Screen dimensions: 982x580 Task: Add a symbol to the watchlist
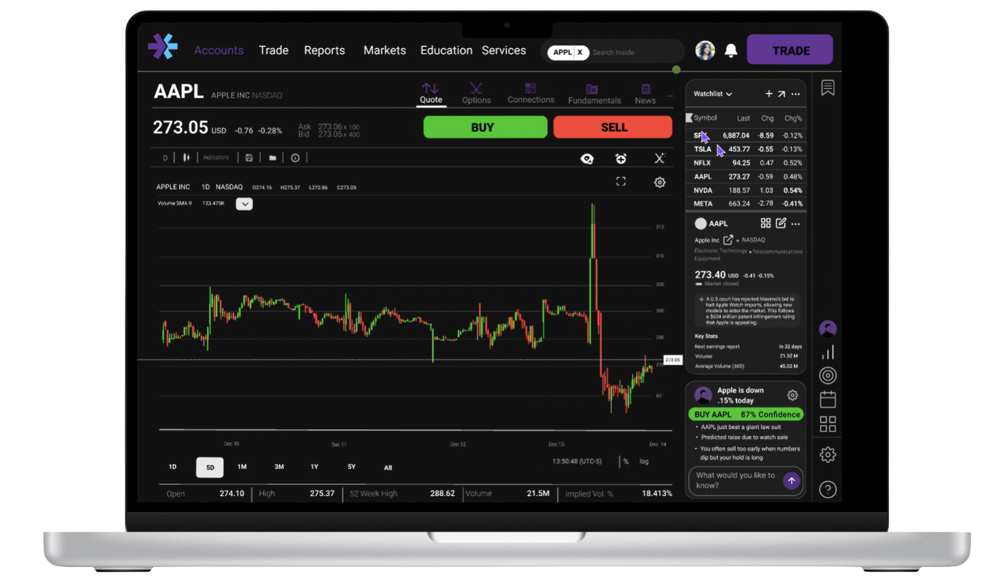pos(769,94)
